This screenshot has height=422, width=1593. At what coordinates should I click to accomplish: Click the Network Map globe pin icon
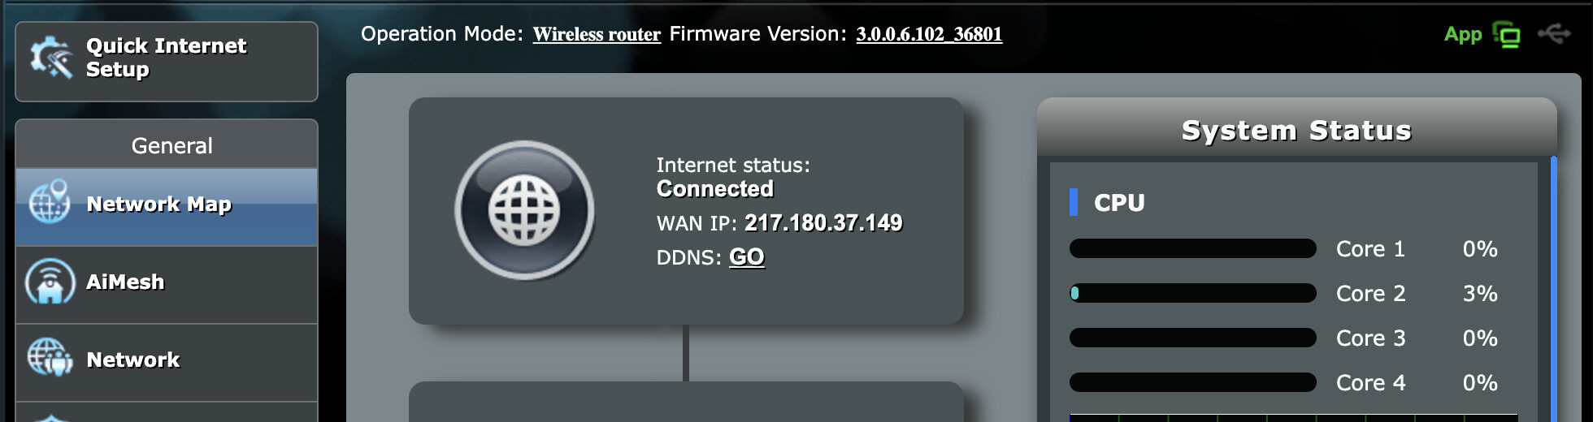click(x=50, y=201)
